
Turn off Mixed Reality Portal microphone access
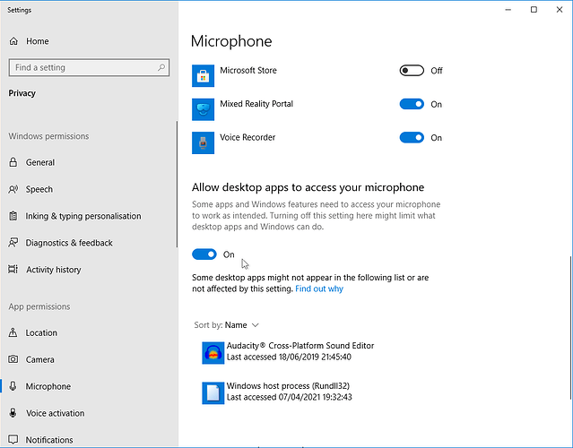point(412,104)
